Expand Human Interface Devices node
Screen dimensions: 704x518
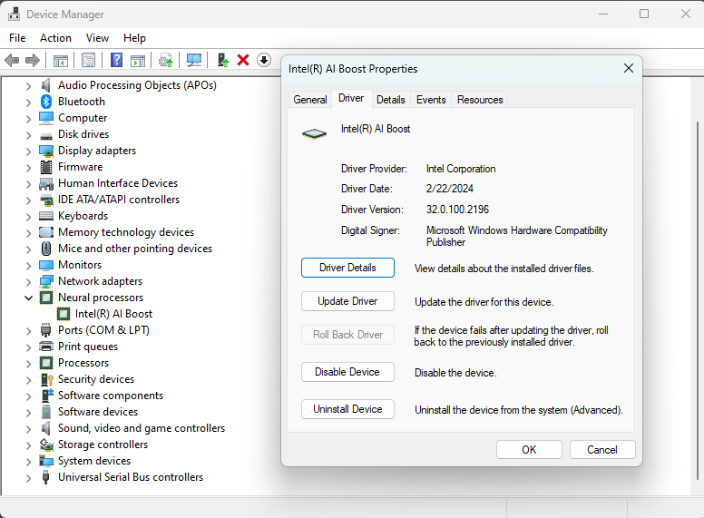[29, 184]
